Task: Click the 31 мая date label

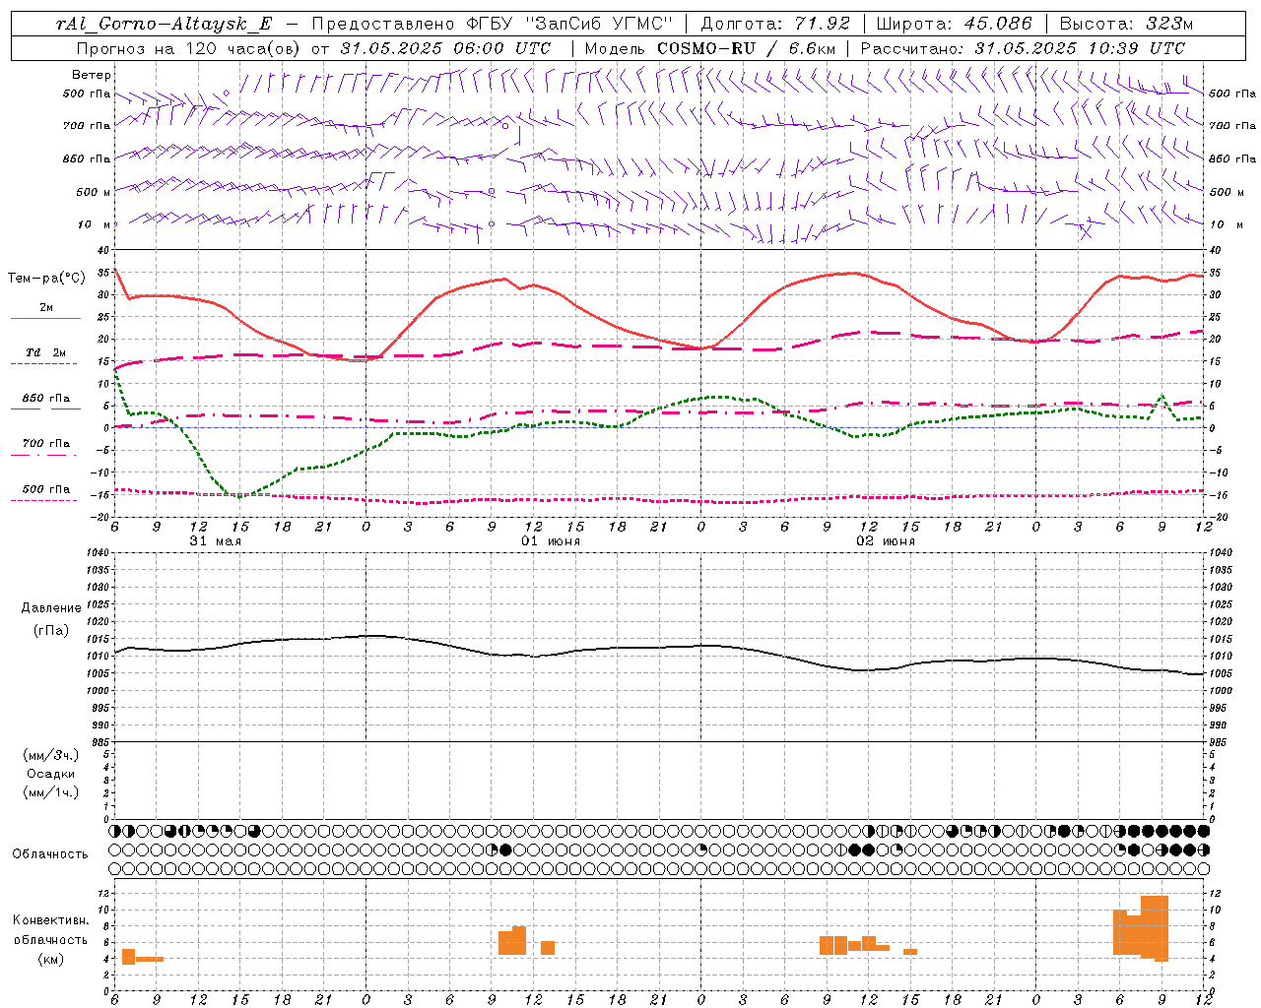Action: pyautogui.click(x=215, y=541)
